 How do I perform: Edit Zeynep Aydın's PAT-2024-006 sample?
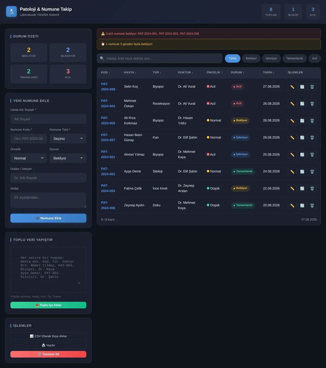coord(292,206)
